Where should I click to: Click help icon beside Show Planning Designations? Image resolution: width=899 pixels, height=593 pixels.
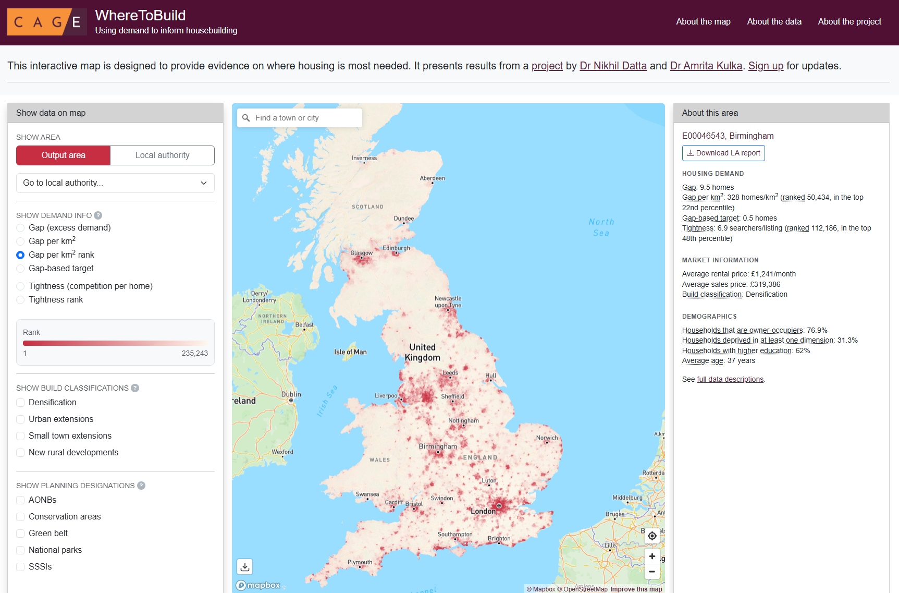pyautogui.click(x=141, y=486)
